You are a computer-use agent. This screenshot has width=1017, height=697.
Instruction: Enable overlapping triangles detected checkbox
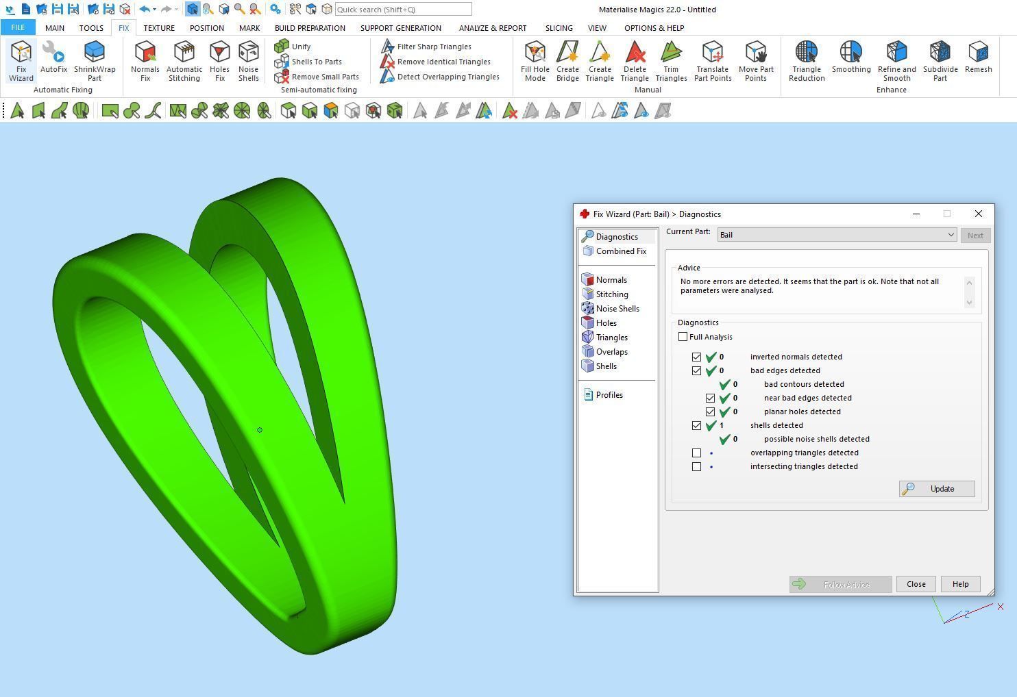coord(696,453)
